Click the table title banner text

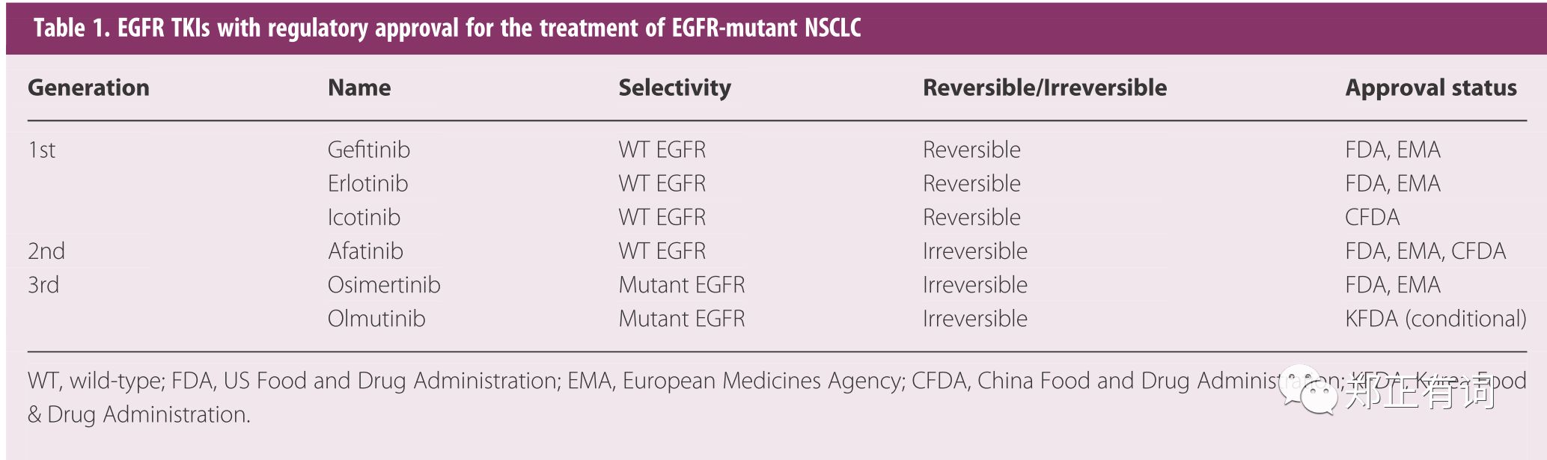447,28
